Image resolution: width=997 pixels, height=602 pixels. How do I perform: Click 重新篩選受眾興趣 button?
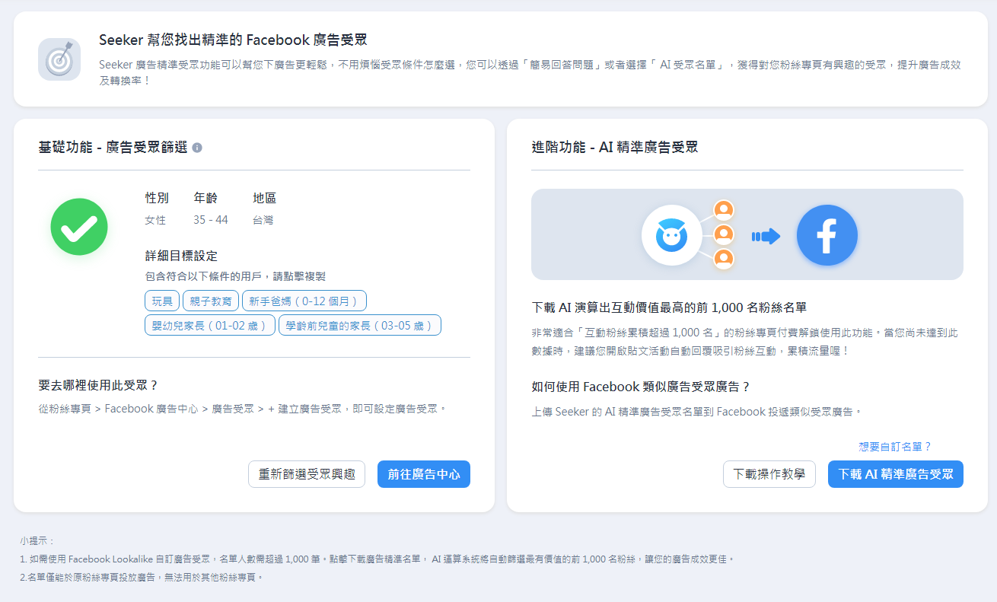point(306,474)
